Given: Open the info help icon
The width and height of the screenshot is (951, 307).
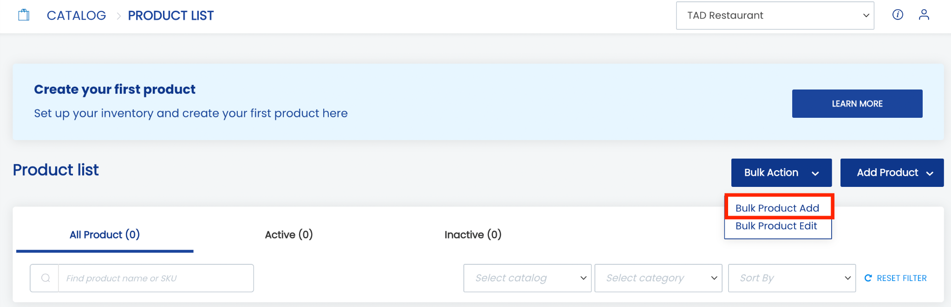Looking at the screenshot, I should pos(898,15).
